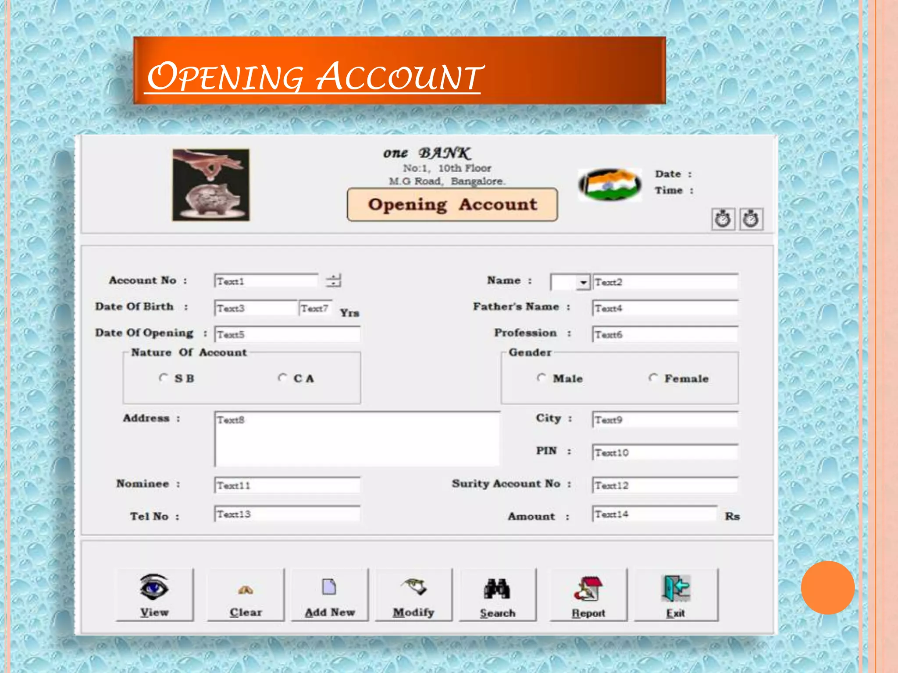Click the Time label in header
Image resolution: width=898 pixels, height=673 pixels.
[x=674, y=190]
